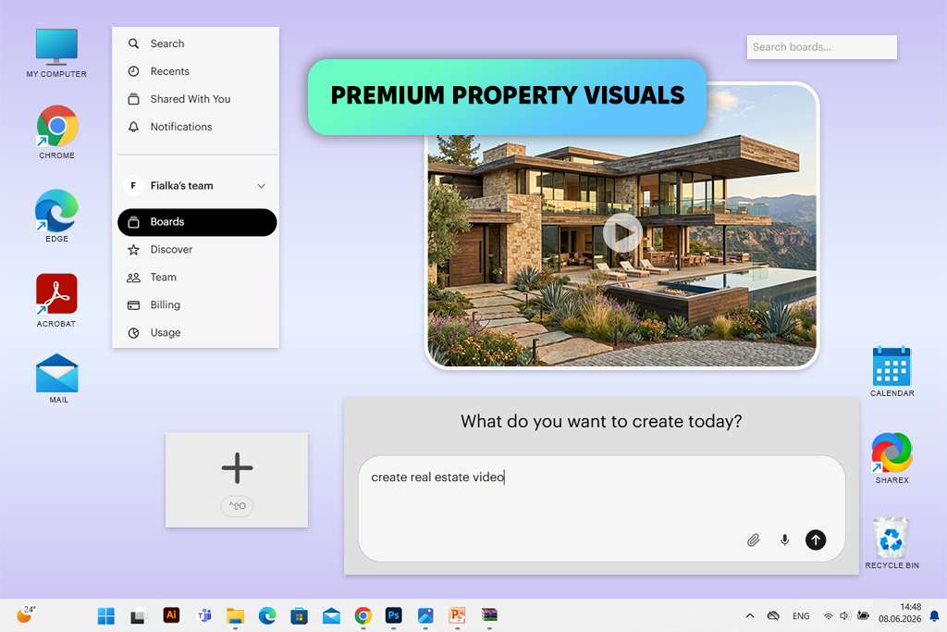Click the microphone voice input icon
947x632 pixels.
(x=784, y=540)
